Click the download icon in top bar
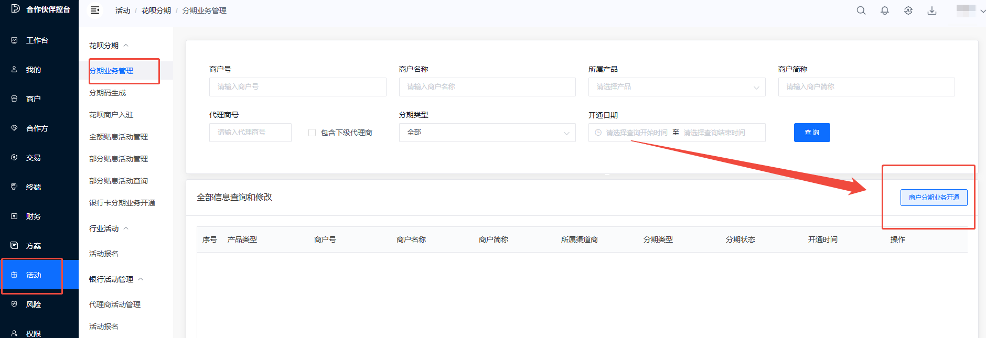The width and height of the screenshot is (986, 338). 932,10
